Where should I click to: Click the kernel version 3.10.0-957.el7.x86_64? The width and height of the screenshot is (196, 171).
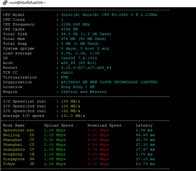click(x=86, y=68)
